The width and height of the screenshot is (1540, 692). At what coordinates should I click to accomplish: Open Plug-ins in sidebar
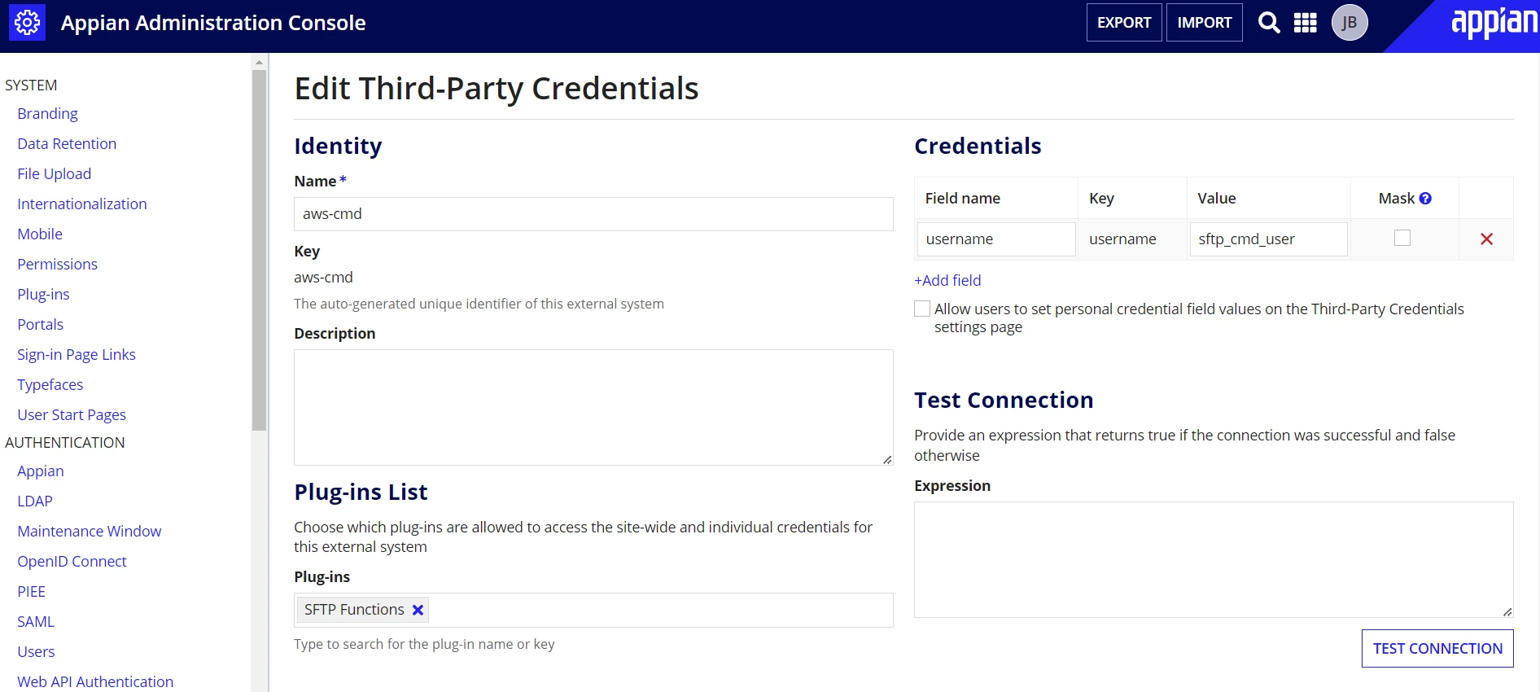click(x=44, y=295)
